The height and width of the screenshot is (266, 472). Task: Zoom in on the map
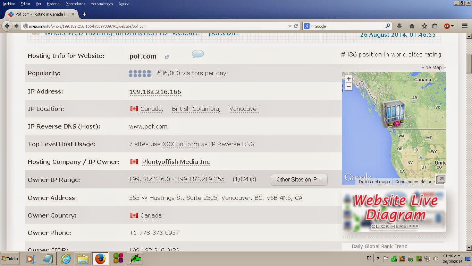349,79
